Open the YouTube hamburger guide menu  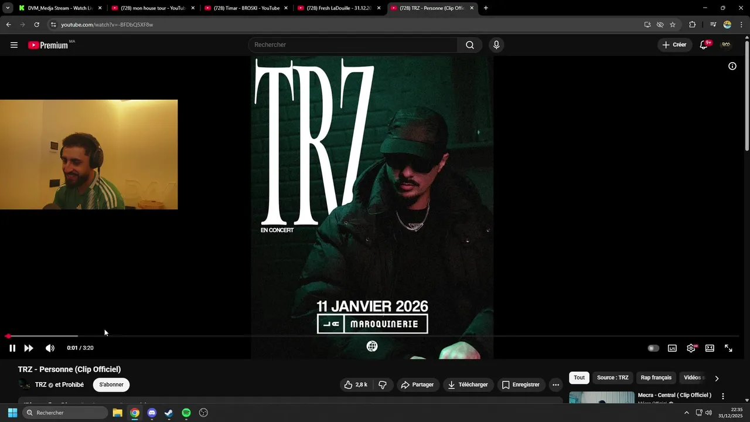click(14, 45)
